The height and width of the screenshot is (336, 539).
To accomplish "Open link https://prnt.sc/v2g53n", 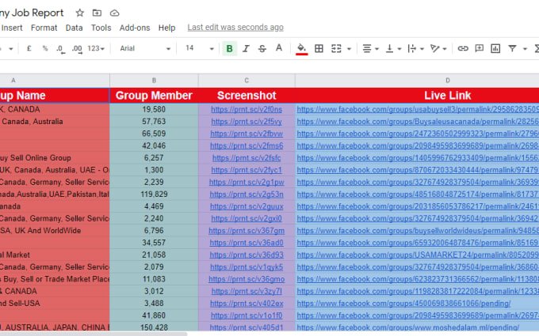I will (247, 194).
